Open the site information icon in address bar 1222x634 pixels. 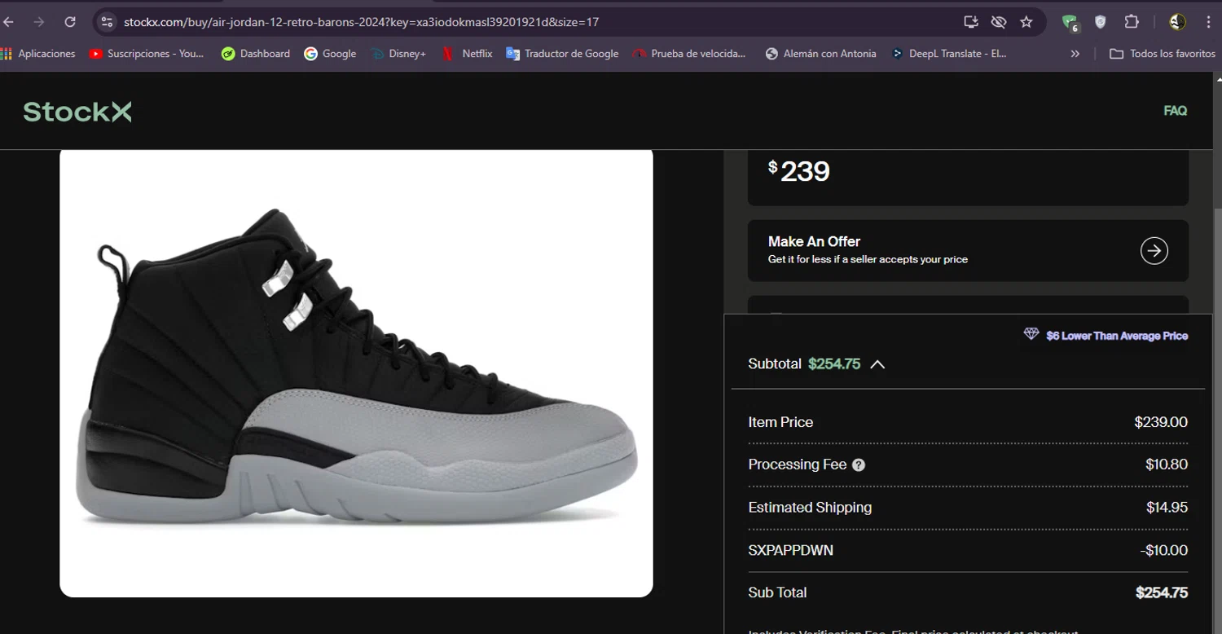pyautogui.click(x=107, y=22)
